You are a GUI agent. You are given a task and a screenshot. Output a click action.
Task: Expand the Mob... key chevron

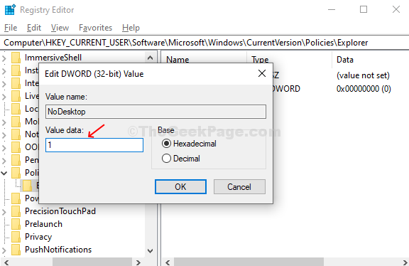click(4, 122)
